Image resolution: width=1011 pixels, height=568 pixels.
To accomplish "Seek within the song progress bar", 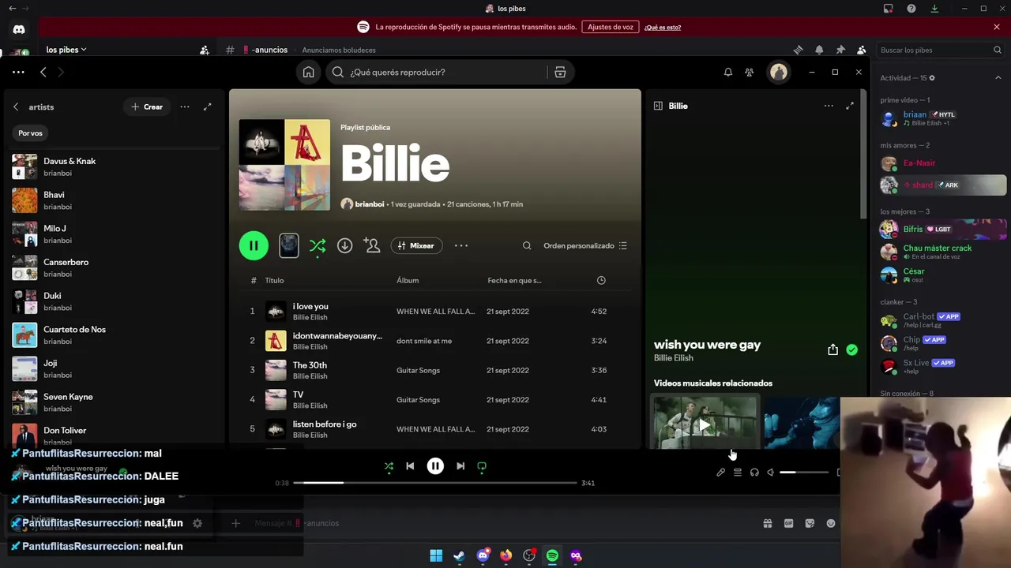I will pos(435,482).
